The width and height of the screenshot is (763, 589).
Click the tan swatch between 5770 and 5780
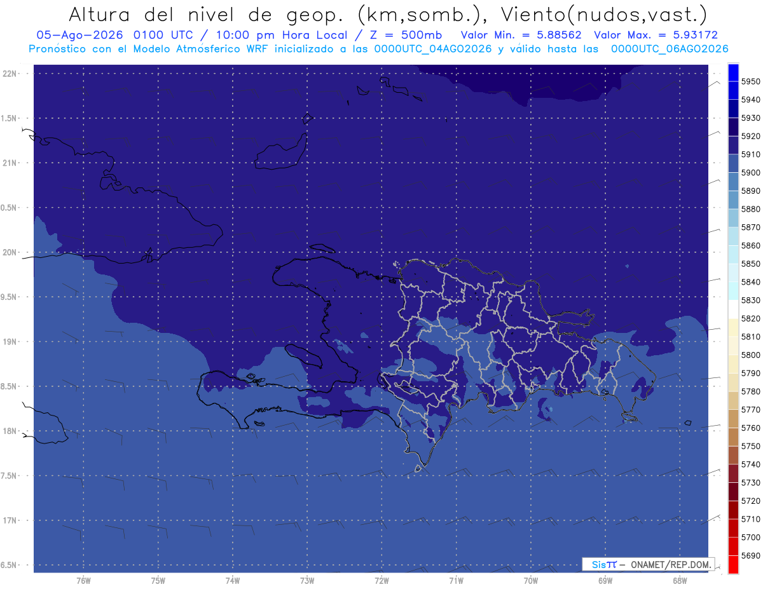point(733,400)
